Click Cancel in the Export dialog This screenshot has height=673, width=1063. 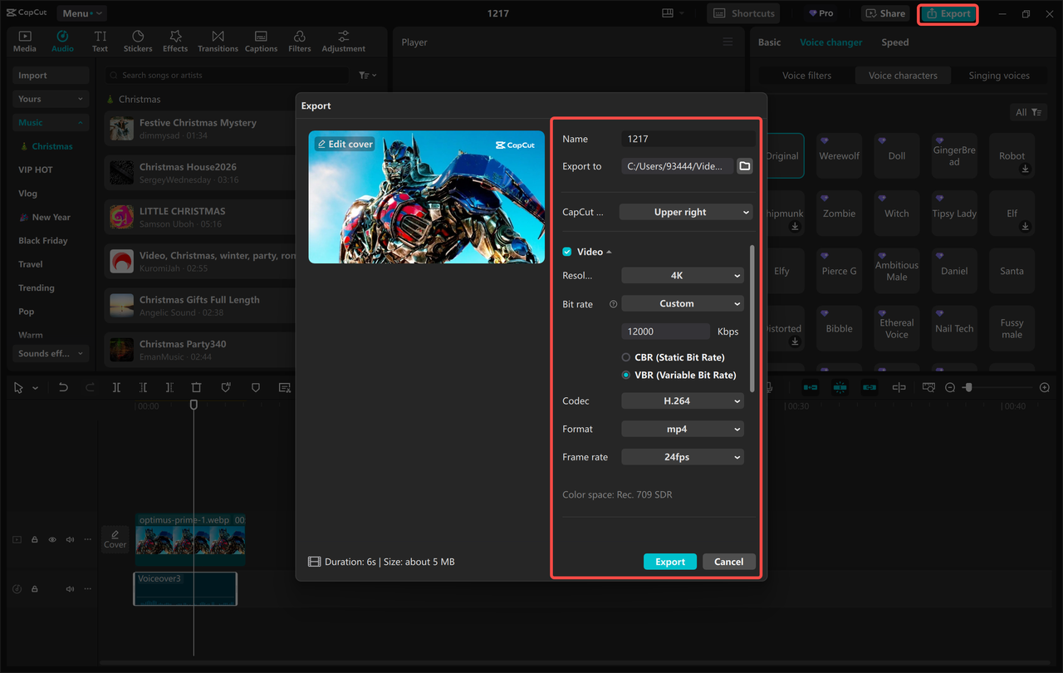pos(728,562)
